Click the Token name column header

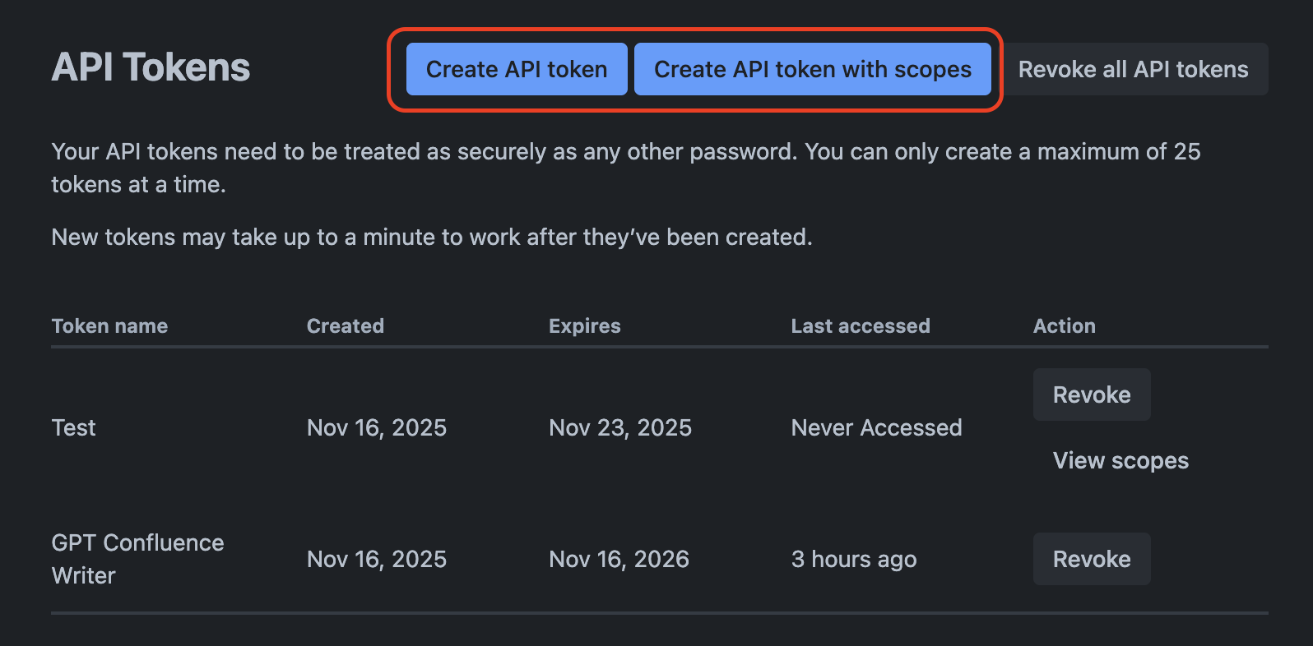click(109, 326)
